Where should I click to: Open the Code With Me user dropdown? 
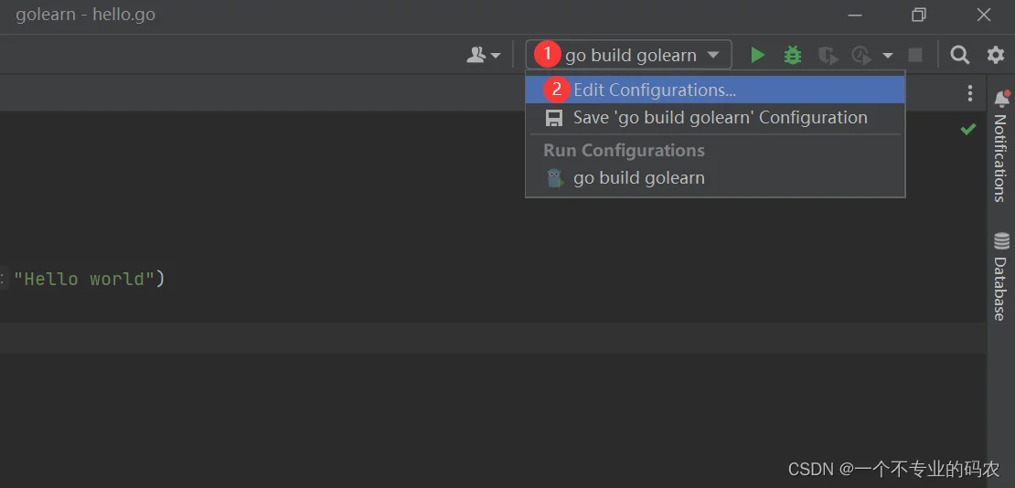click(484, 55)
